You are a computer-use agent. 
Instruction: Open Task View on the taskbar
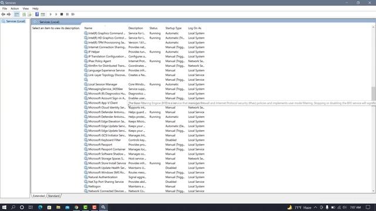(x=31, y=207)
